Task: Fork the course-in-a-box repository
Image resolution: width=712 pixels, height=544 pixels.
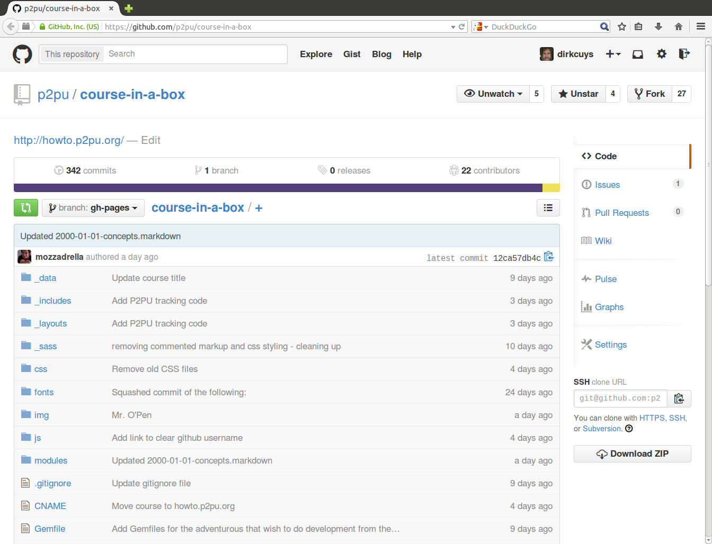Action: [x=650, y=94]
